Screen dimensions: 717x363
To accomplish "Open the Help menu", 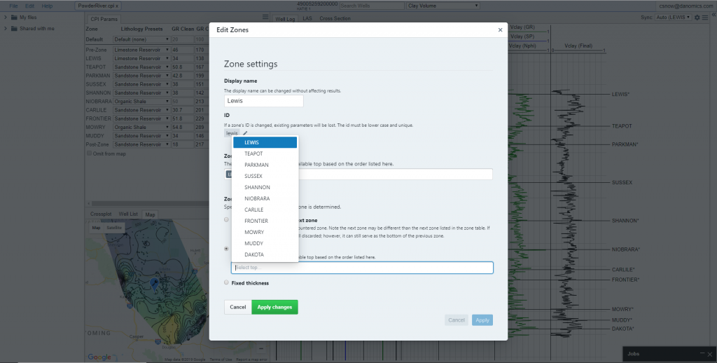I will [x=47, y=6].
